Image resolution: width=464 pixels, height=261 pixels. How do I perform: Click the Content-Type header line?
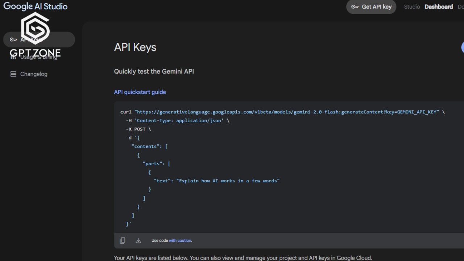178,120
